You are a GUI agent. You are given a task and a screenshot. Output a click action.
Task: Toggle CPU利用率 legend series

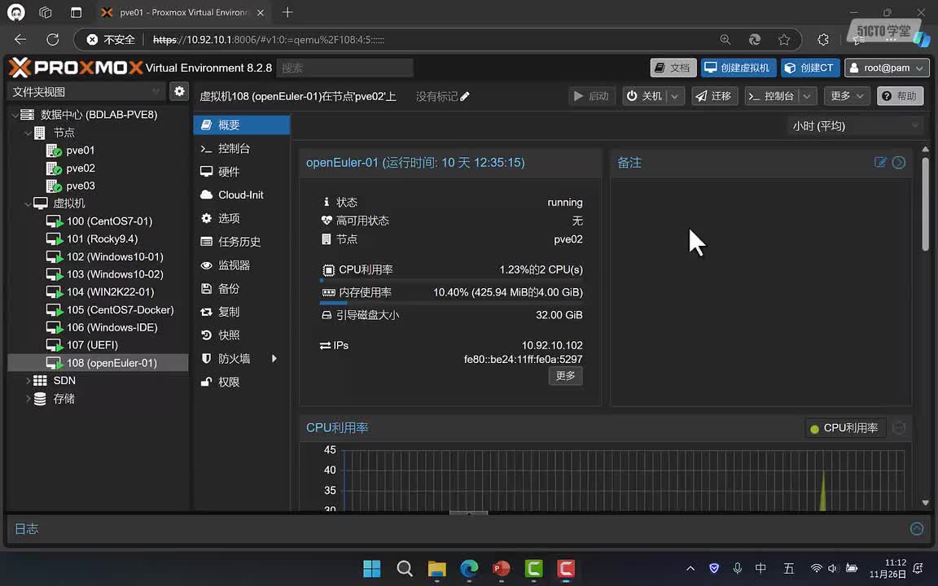coord(844,428)
